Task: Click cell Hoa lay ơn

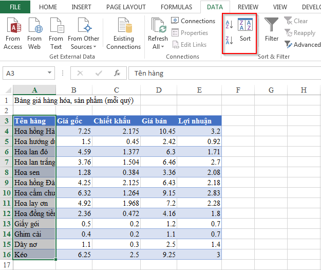Action: [x=34, y=203]
